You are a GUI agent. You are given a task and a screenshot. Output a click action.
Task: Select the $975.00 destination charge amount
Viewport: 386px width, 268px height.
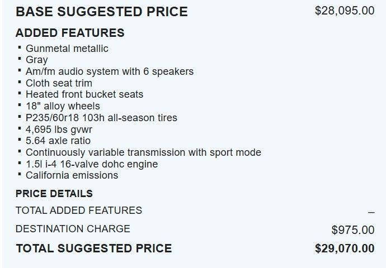coord(353,230)
